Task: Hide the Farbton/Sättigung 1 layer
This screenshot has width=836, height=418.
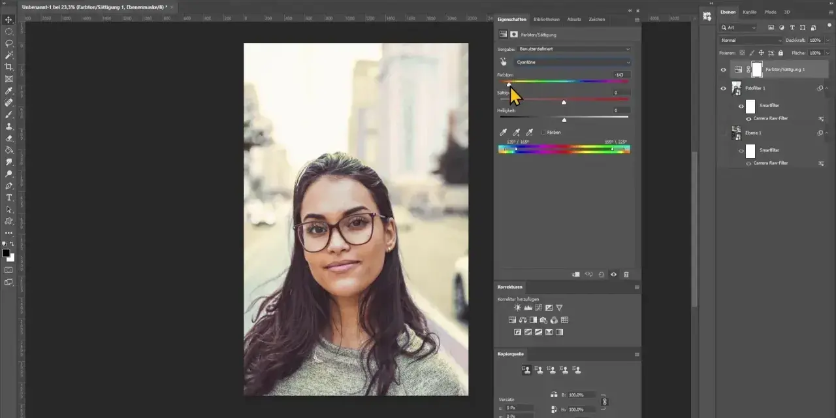Action: pos(723,69)
